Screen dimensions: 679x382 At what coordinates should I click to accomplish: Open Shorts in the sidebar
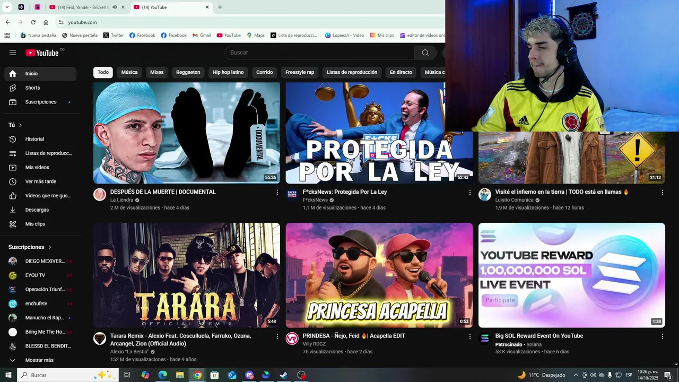[40, 88]
